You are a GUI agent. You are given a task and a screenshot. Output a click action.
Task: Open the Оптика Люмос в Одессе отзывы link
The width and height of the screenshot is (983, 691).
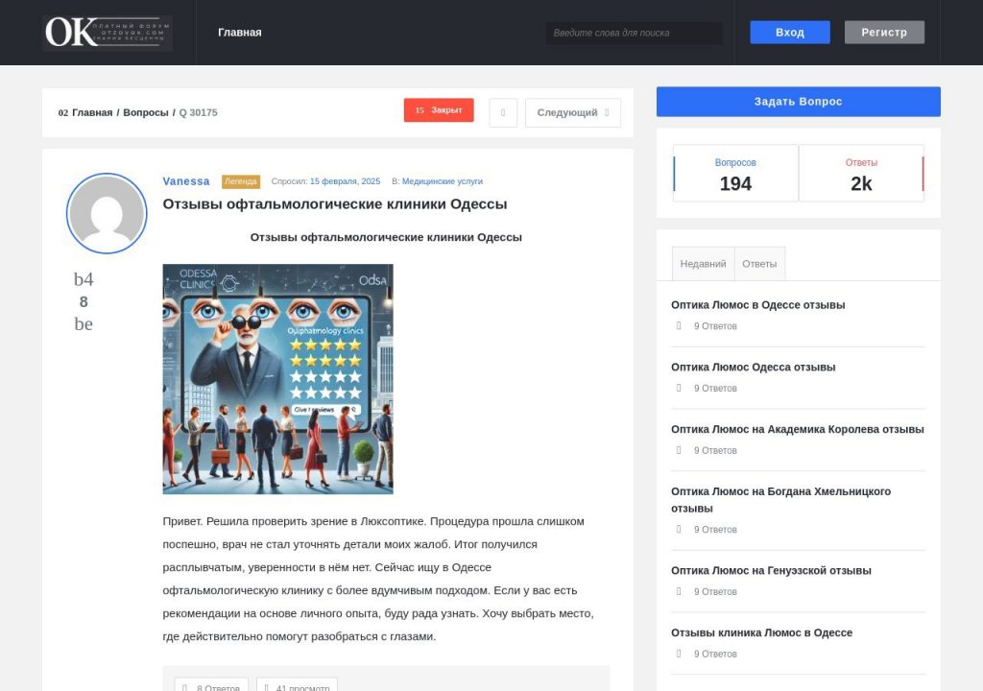[757, 305]
